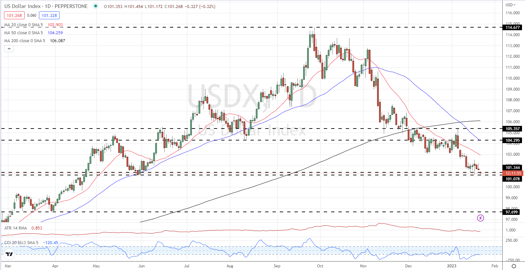Click the Jul label on time axis
Screen dimensions: 525x270
click(x=187, y=266)
